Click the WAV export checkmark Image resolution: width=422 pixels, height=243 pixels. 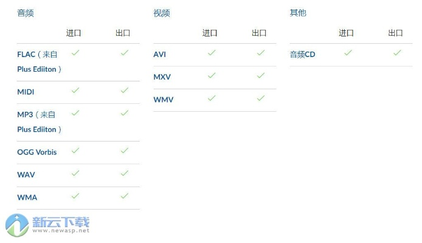click(125, 173)
